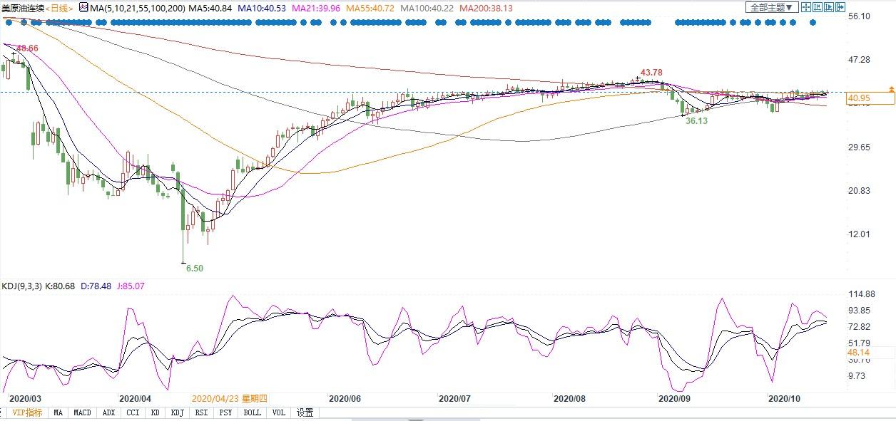Click the 29.65 price axis label

pos(858,147)
